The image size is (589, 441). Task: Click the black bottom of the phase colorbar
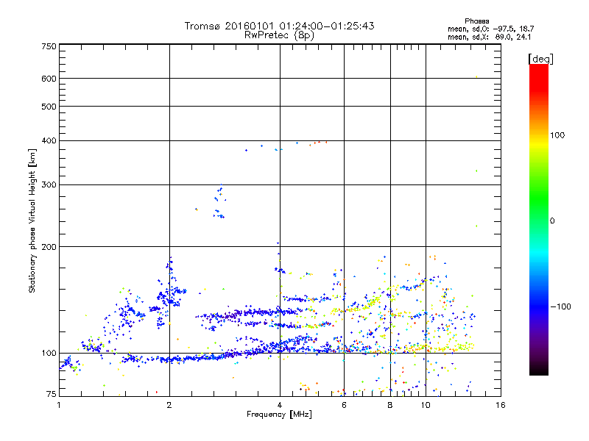(x=539, y=371)
